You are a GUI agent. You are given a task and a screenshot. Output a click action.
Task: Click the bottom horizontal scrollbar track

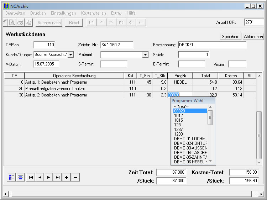point(131,194)
